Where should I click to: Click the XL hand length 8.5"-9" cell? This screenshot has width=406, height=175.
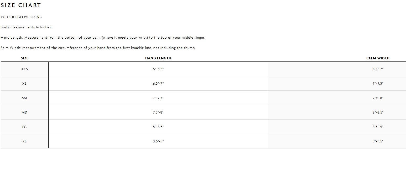[158, 141]
